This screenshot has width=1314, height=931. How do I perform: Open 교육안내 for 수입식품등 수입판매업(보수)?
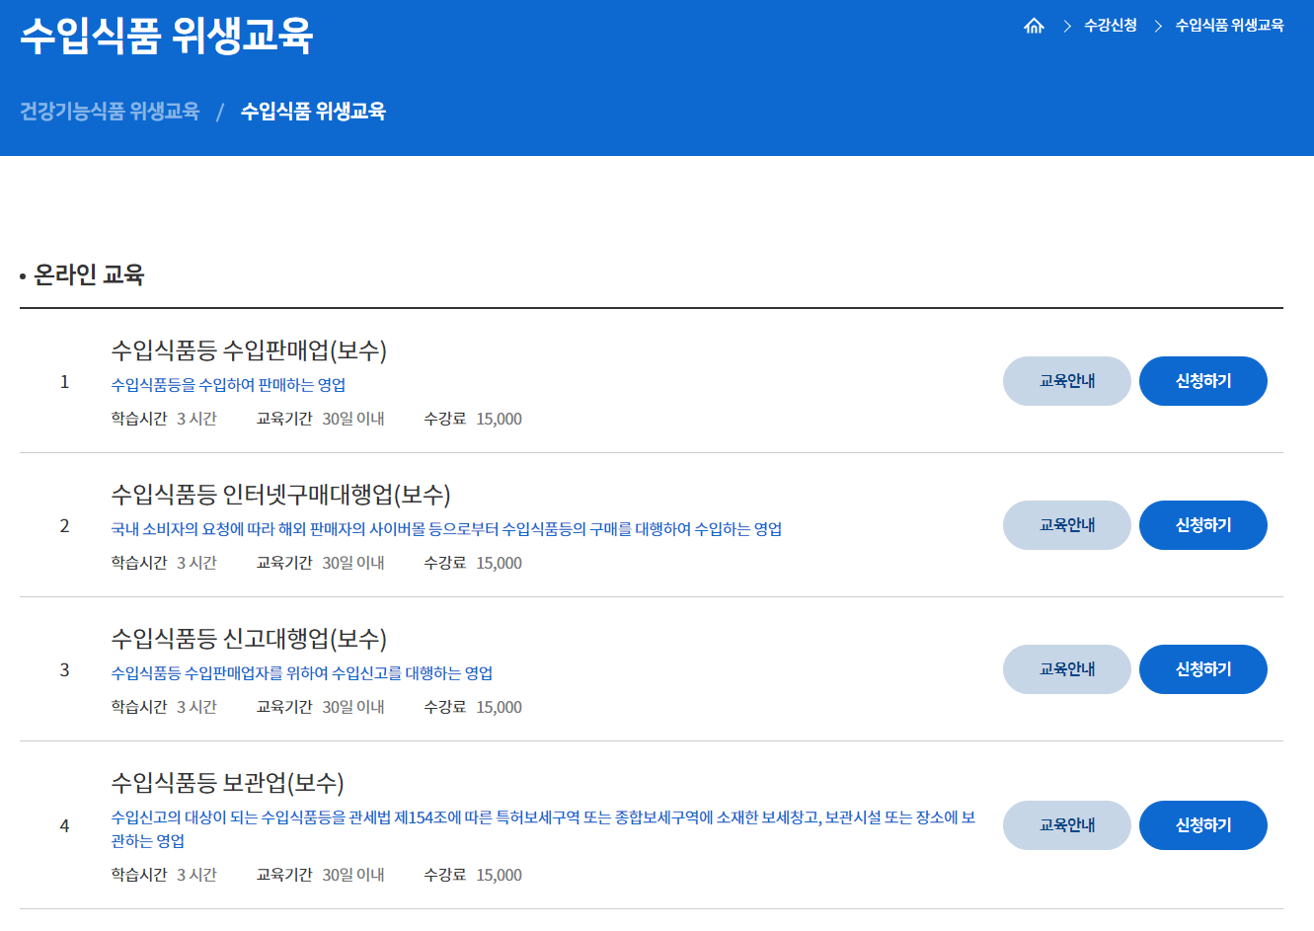(1066, 381)
